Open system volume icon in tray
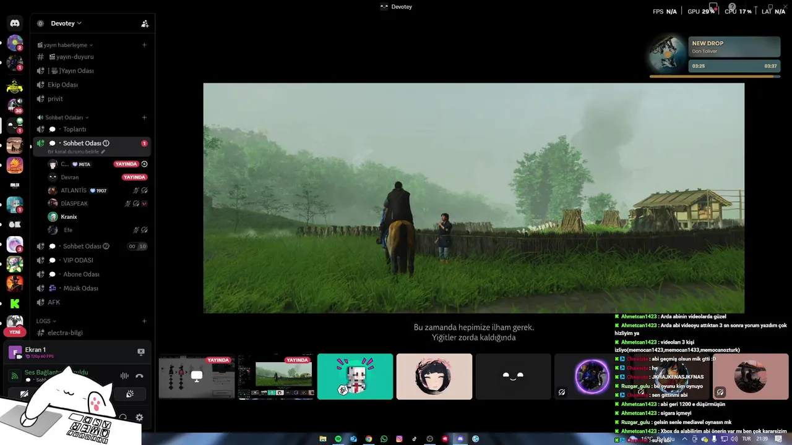 pyautogui.click(x=734, y=439)
